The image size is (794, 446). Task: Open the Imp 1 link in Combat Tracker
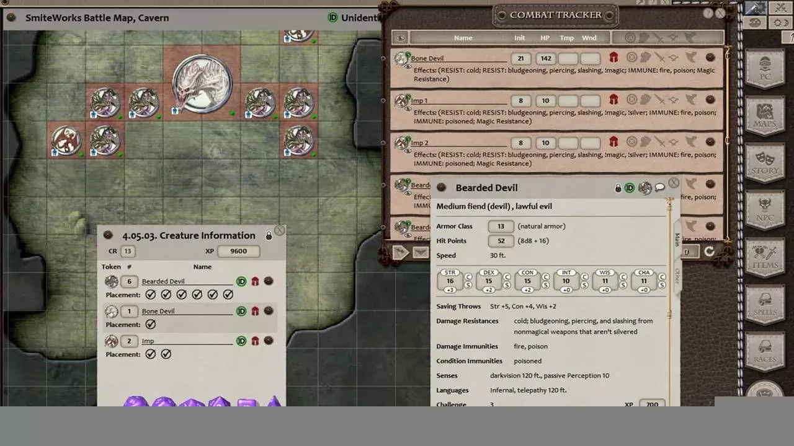click(x=710, y=100)
